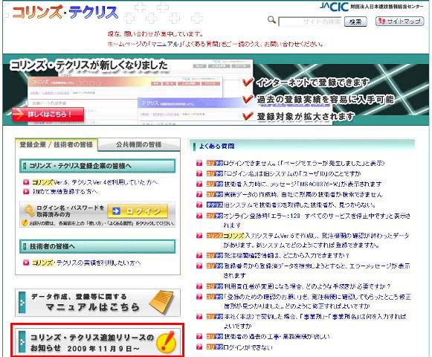The height and width of the screenshot is (357, 432).
Task: Open FAQ about 登録番号から登録済データを検索 error
Action: pyautogui.click(x=317, y=271)
